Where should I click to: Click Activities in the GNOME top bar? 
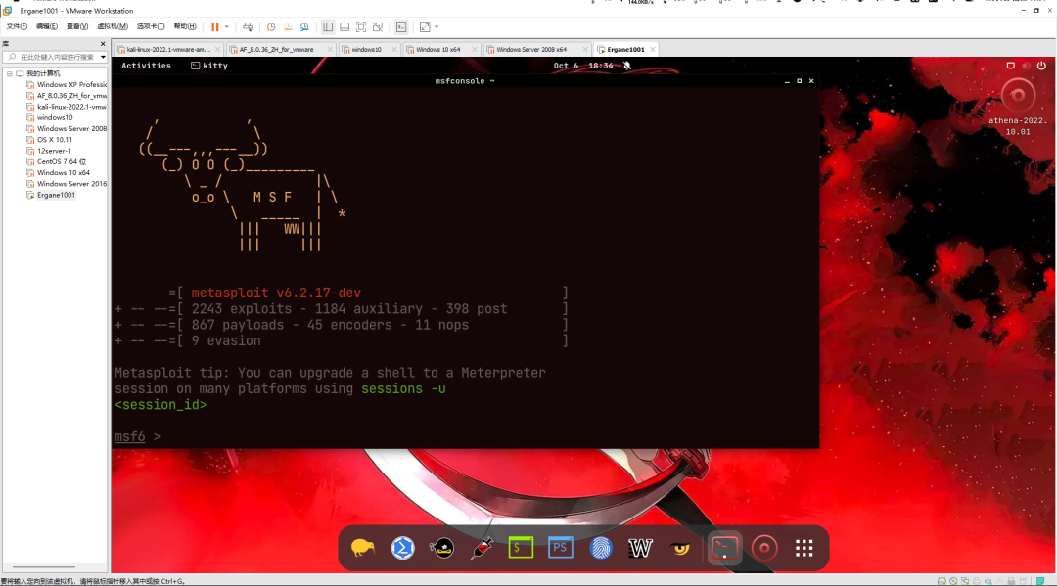tap(146, 66)
